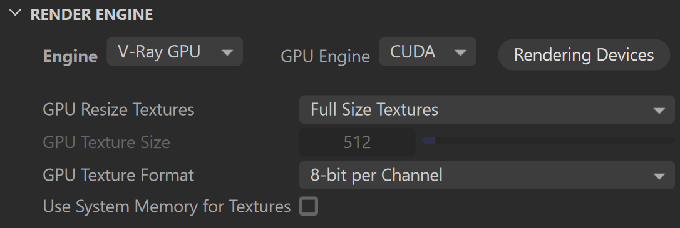This screenshot has width=680, height=228.
Task: Collapse the Render Engine section chevron
Action: [15, 13]
